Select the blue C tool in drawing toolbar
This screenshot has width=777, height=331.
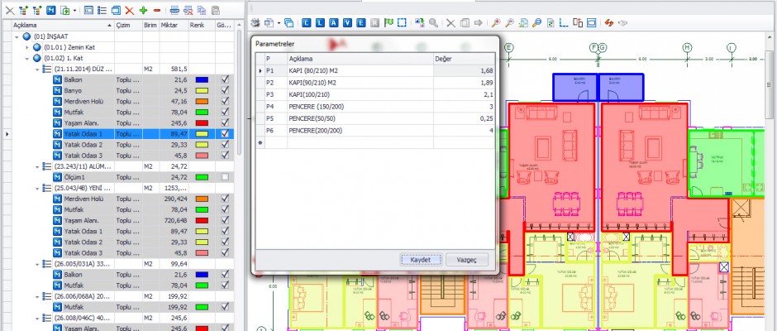click(308, 22)
